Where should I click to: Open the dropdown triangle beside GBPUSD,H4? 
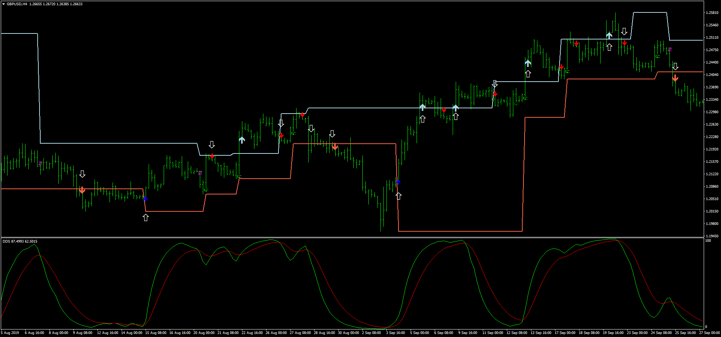pos(3,4)
